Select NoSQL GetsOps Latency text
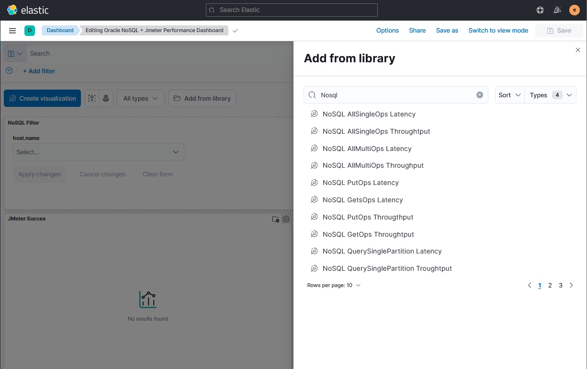 (x=363, y=200)
